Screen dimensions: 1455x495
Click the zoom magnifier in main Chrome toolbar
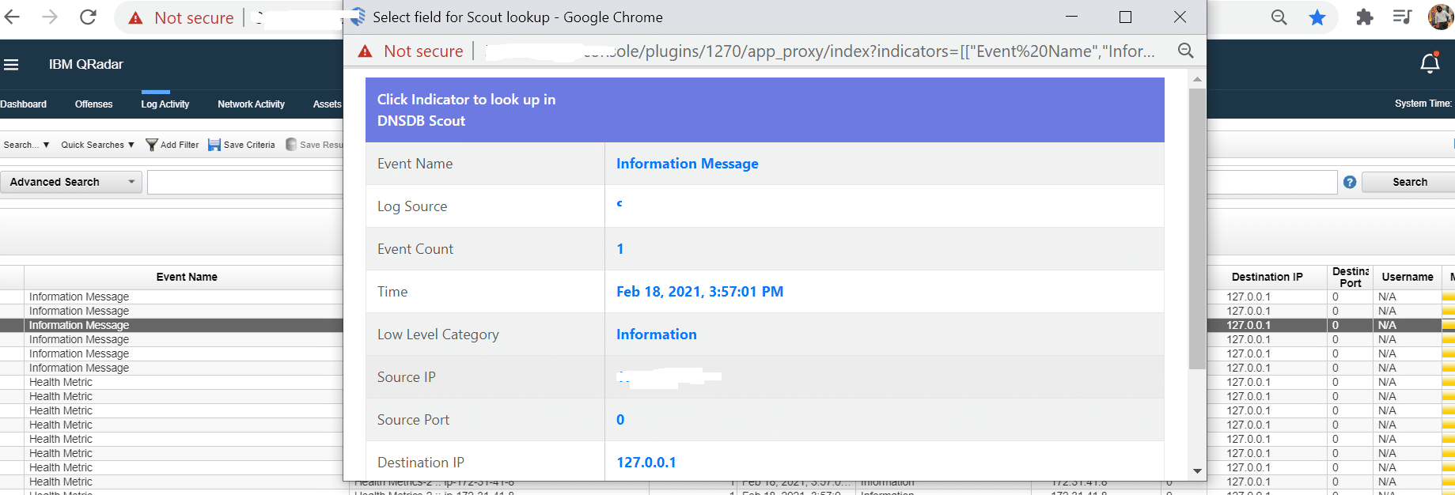(x=1279, y=17)
